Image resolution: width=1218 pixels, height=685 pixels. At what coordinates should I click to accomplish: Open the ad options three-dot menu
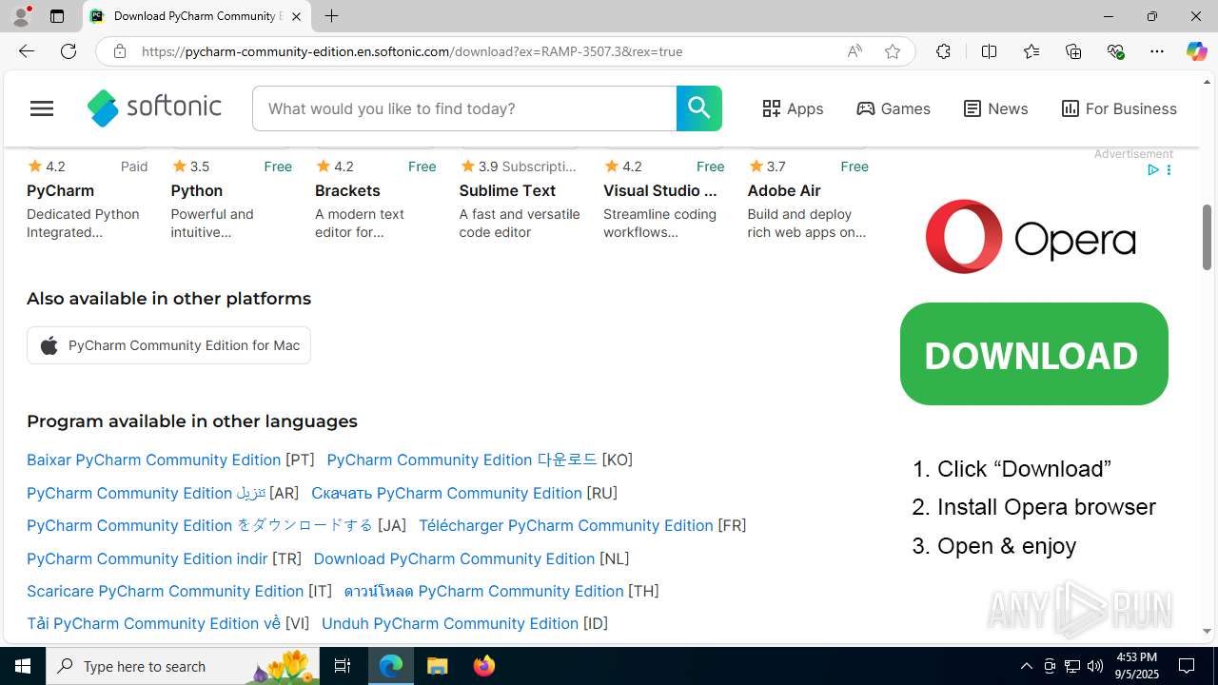(1169, 170)
